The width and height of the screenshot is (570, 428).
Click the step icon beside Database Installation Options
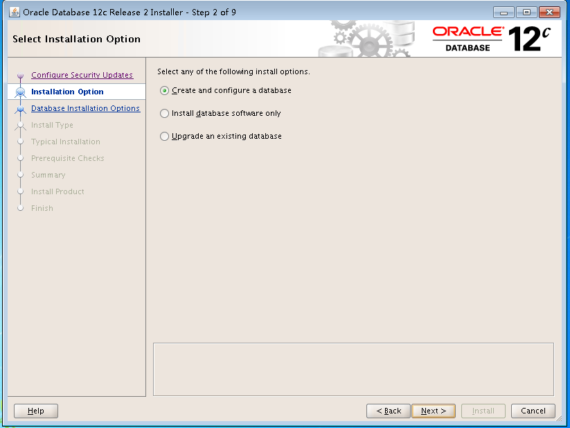[x=20, y=108]
